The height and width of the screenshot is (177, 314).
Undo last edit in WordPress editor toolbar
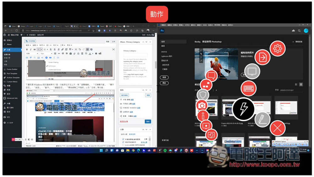pyautogui.click(x=80, y=49)
